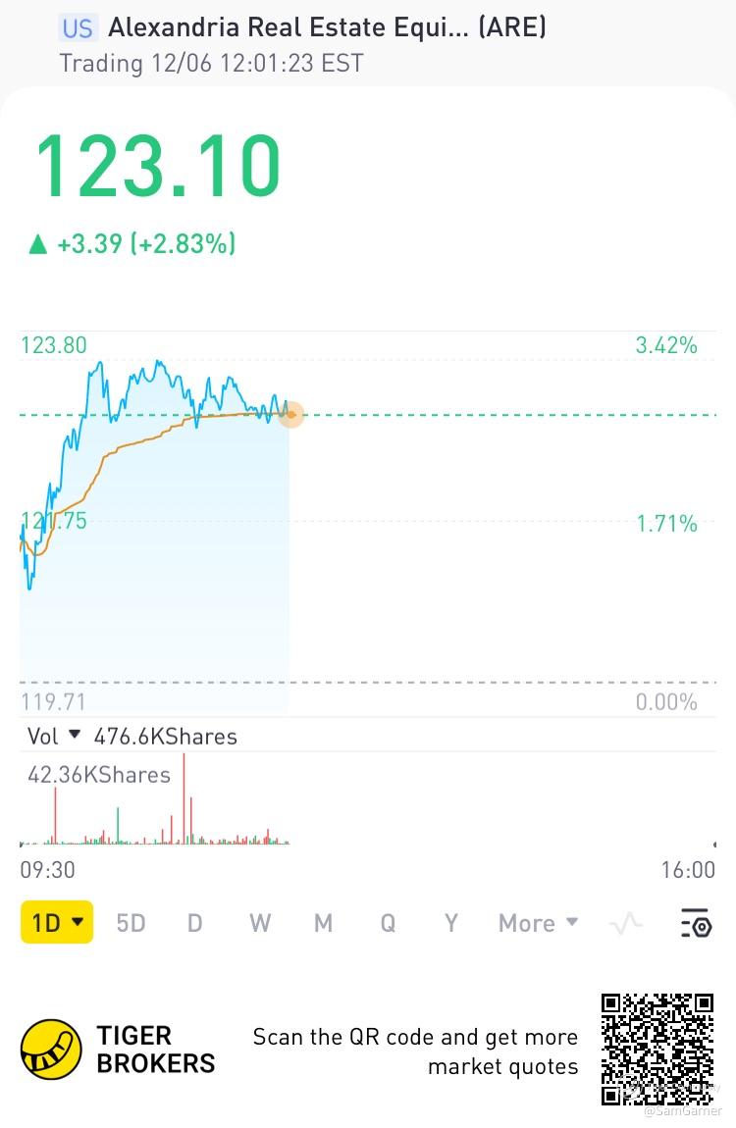
Task: Select the D daily chart tab
Action: point(195,923)
